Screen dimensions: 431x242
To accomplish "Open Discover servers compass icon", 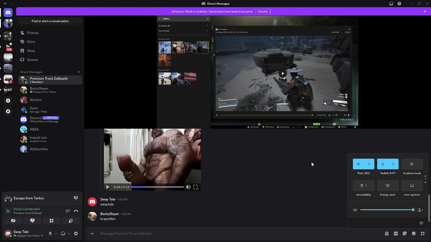I will coord(8,111).
